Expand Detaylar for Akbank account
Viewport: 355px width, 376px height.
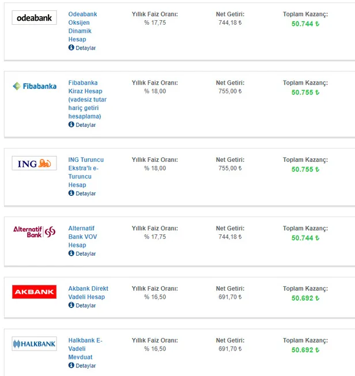85,306
